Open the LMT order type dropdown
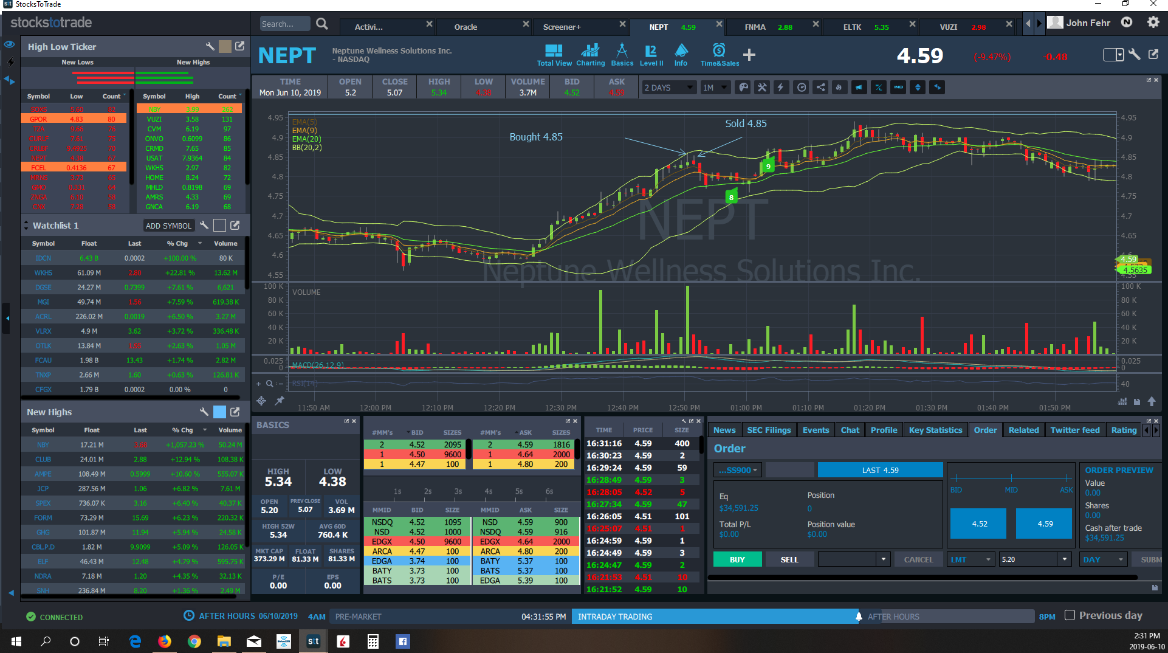The height and width of the screenshot is (653, 1168). coord(970,559)
